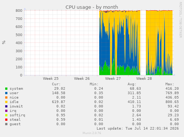This screenshot has width=184, height=137.
Task: Click the 100 y-axis value
Action: (19, 67)
